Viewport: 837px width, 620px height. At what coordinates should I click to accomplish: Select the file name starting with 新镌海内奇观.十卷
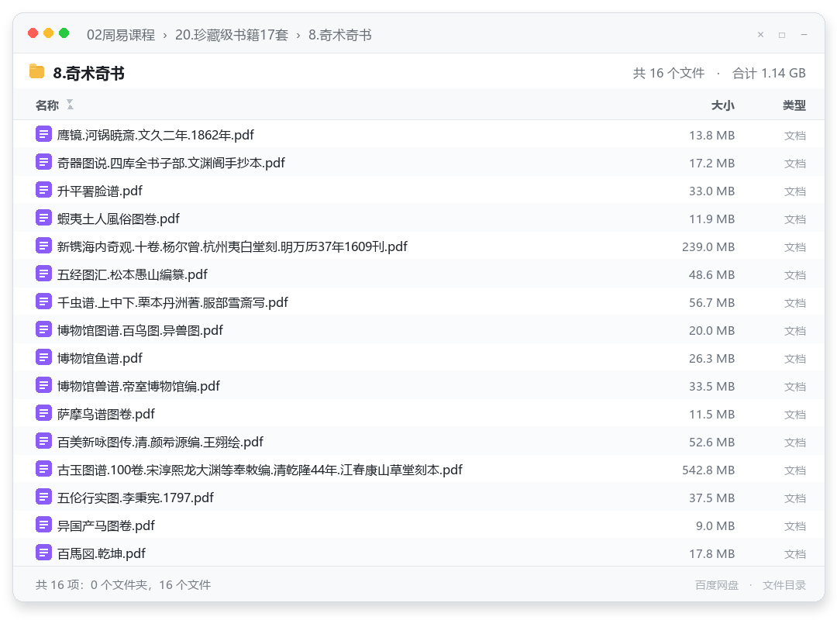(x=232, y=246)
